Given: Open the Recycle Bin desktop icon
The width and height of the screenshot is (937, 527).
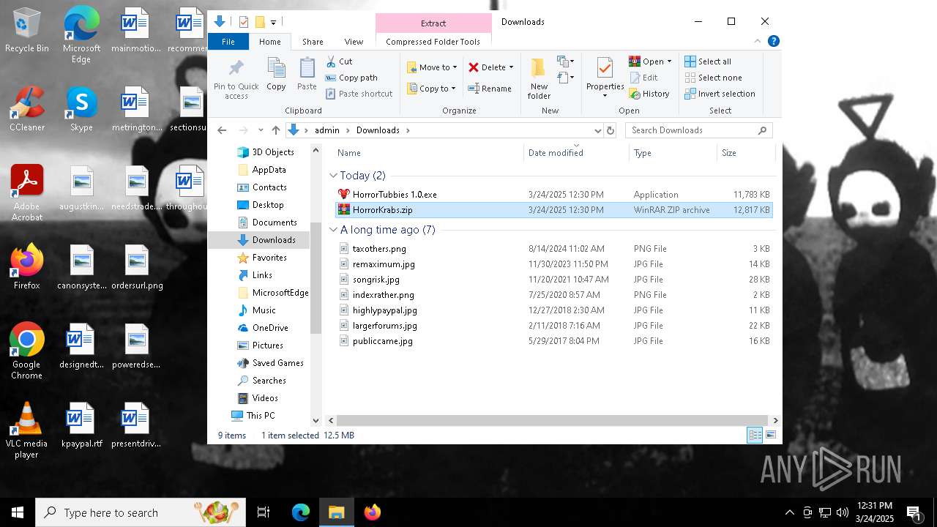Looking at the screenshot, I should [27, 31].
